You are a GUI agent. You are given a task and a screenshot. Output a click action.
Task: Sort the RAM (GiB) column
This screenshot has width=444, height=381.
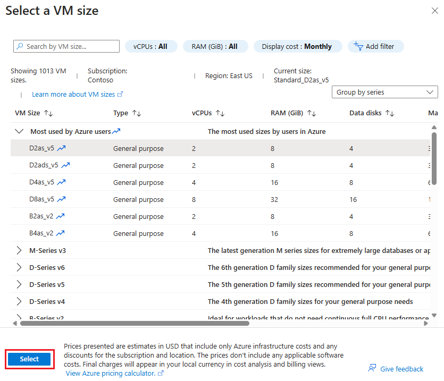point(312,113)
